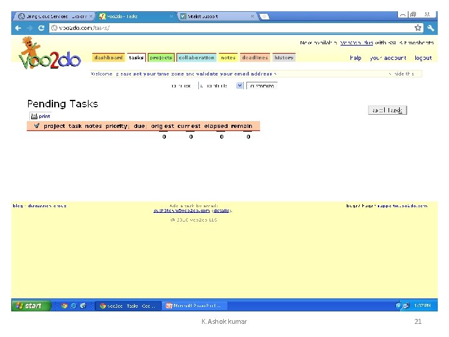This screenshot has height=337, width=449.
Task: Switch to the Using Cloud Services tab
Action: coord(53,16)
